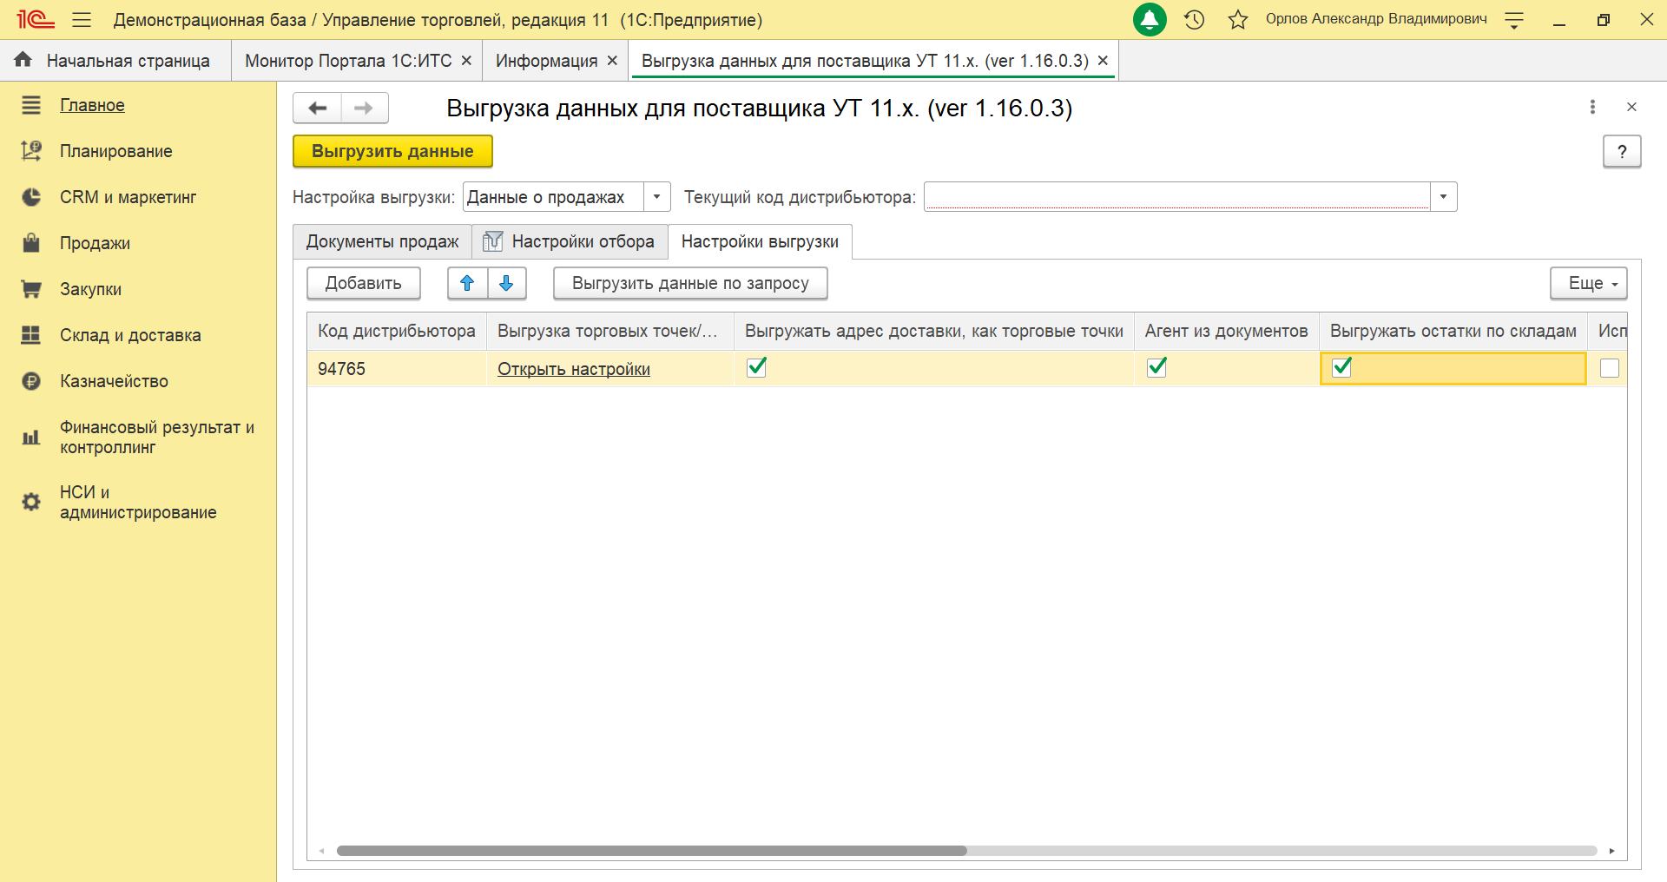Open the history clock icon
Screen dimensions: 1667x882
point(1195,19)
